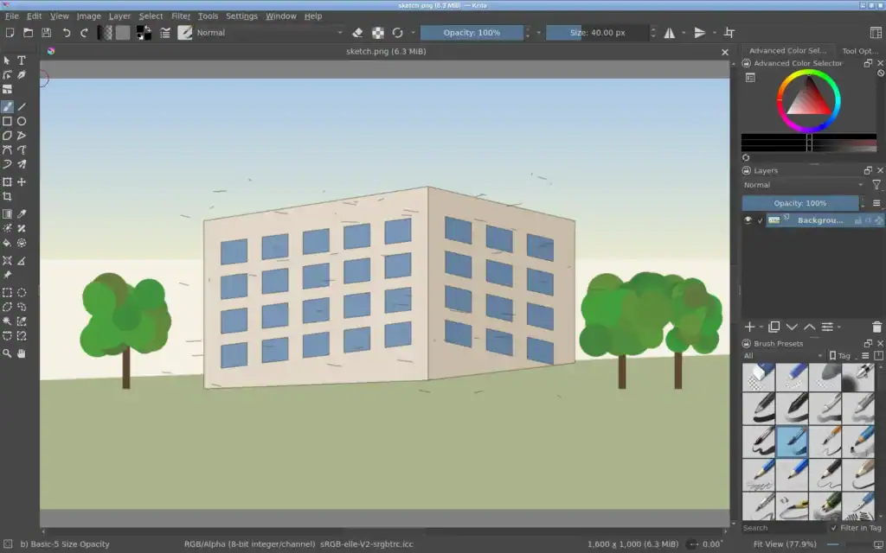This screenshot has width=886, height=553.
Task: Select the Gradient tool
Action: point(7,214)
